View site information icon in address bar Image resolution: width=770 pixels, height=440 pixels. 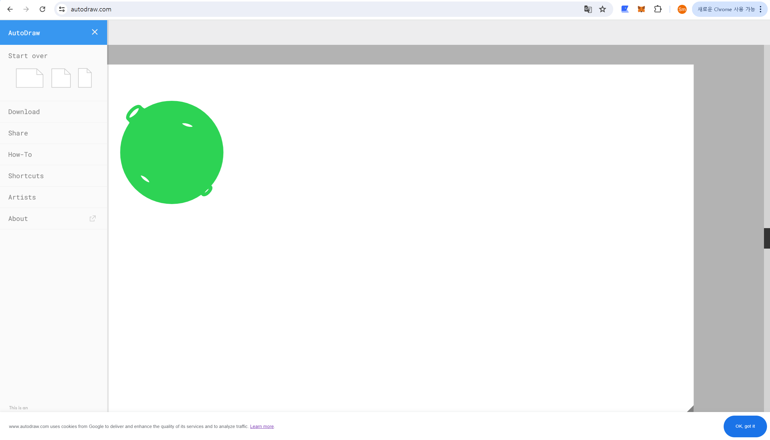coord(62,9)
